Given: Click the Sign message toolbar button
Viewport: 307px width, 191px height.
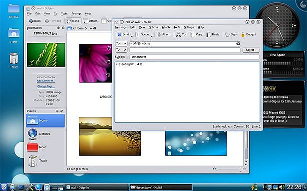Looking at the screenshot, I should click(231, 34).
